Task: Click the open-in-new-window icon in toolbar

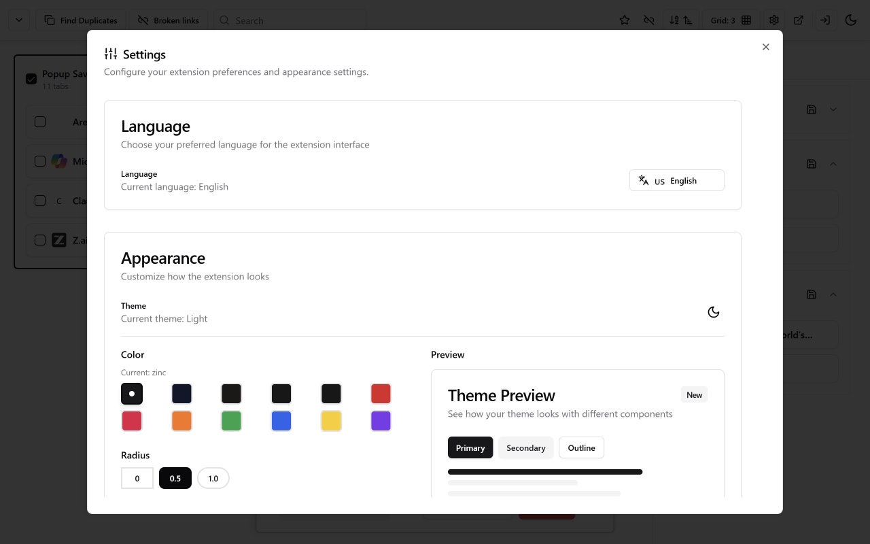Action: (x=799, y=20)
